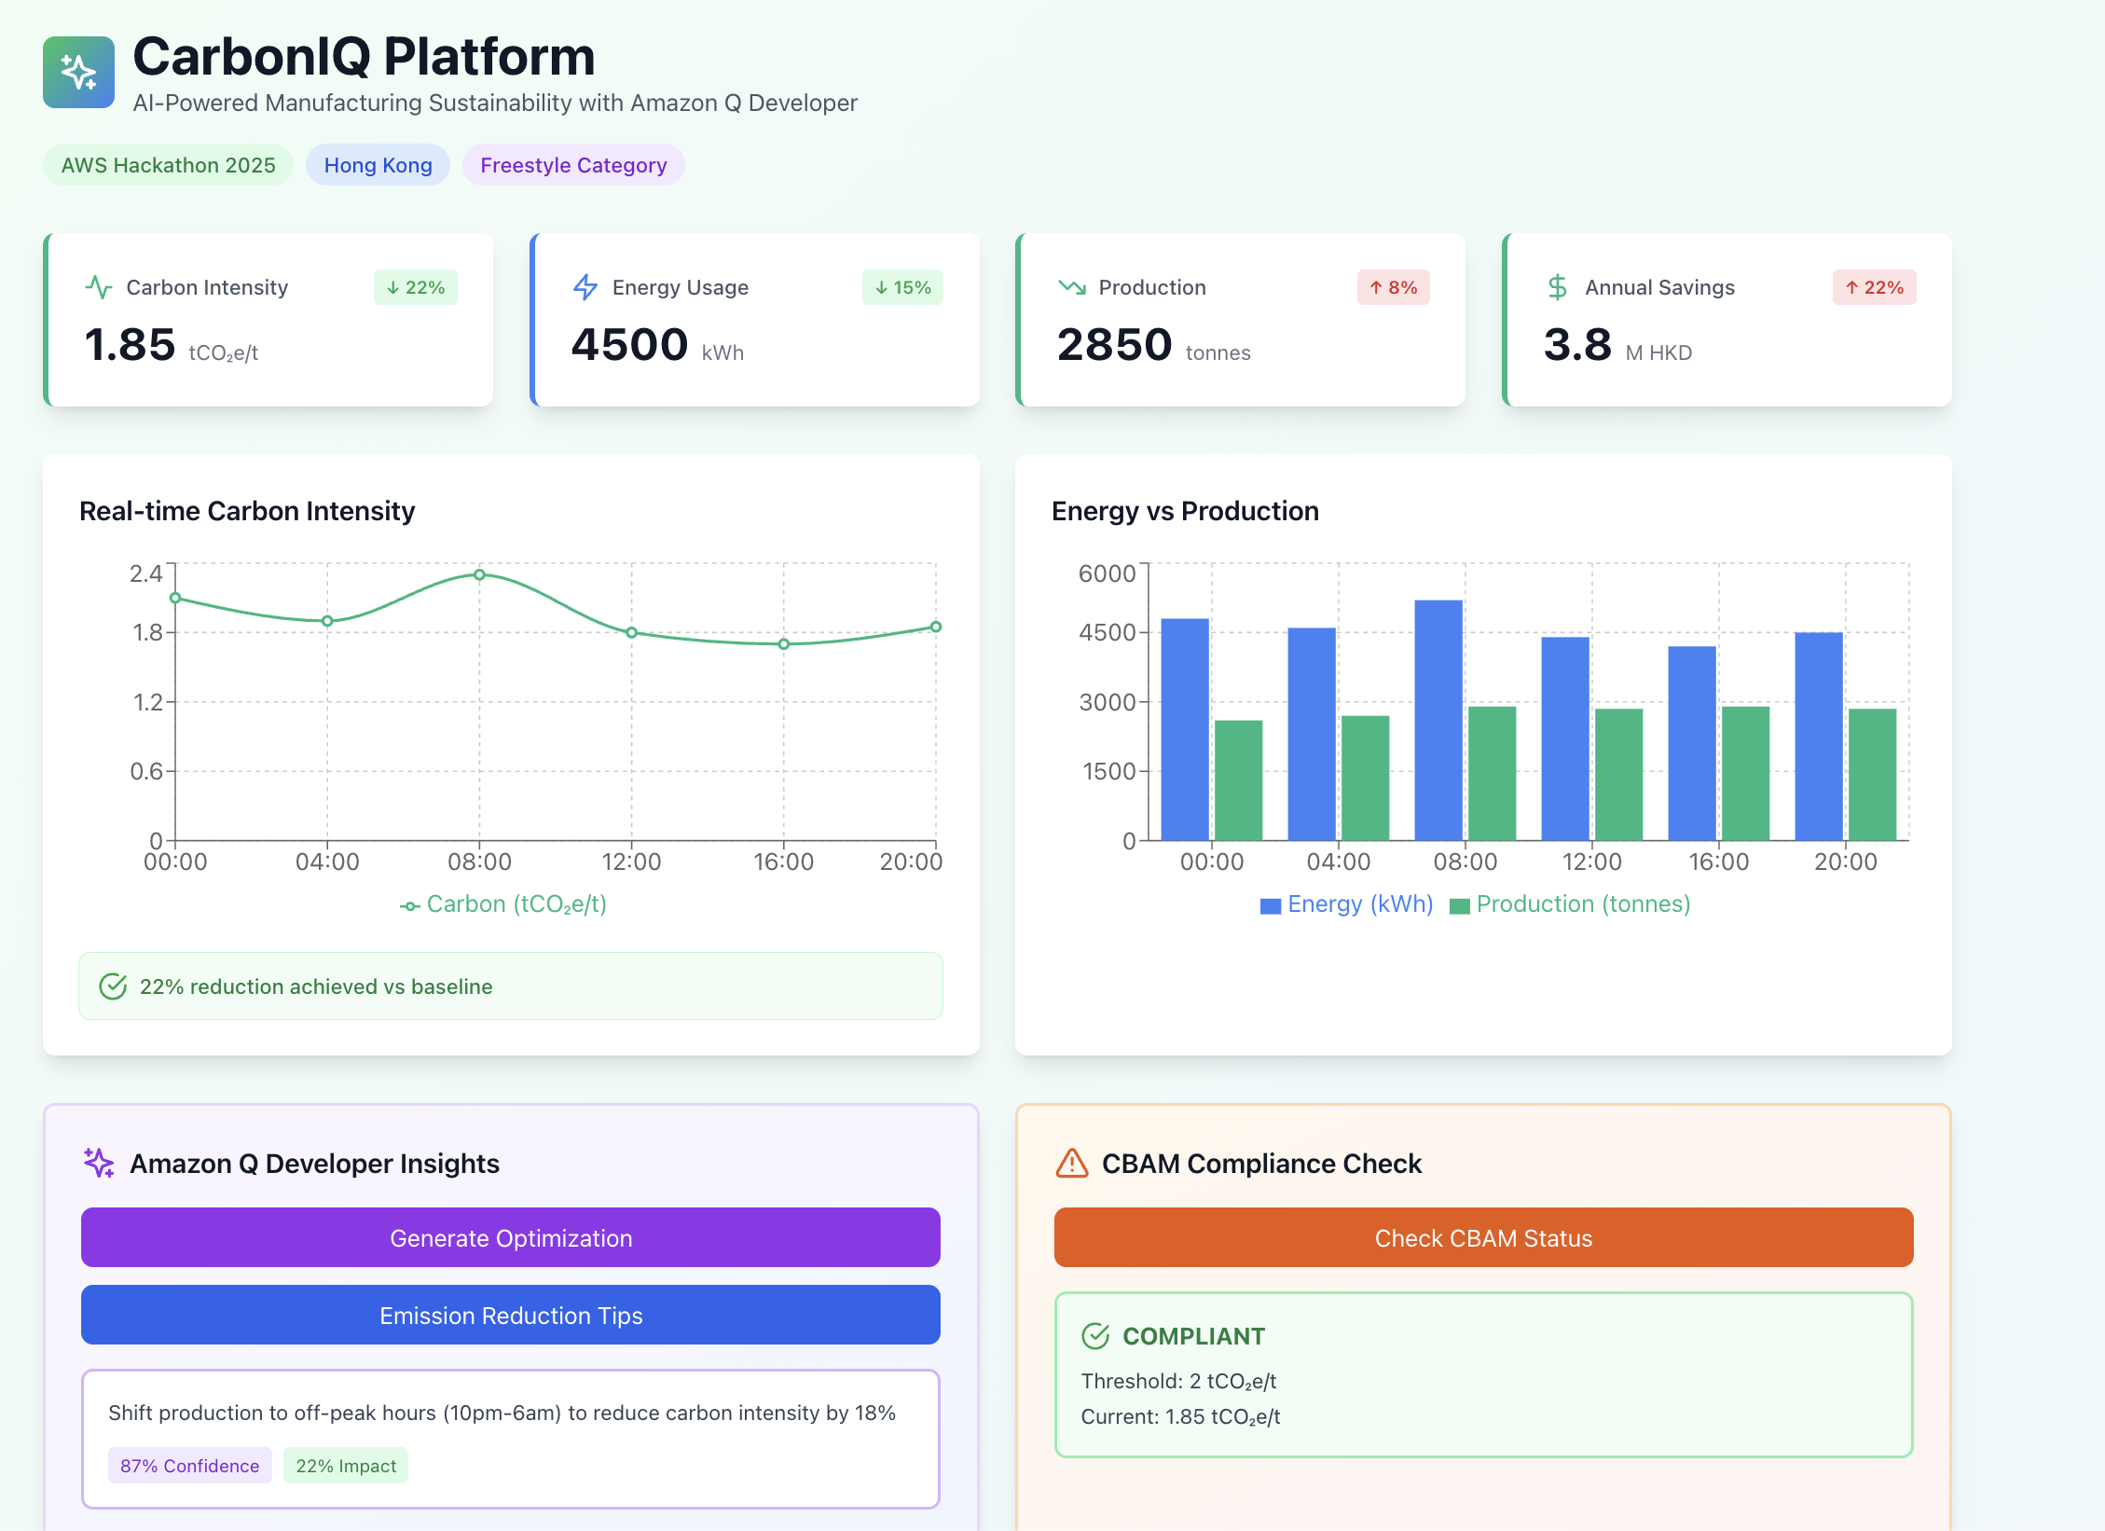This screenshot has width=2105, height=1531.
Task: Toggle the Production (tonnes) legend entry
Action: (x=1571, y=904)
